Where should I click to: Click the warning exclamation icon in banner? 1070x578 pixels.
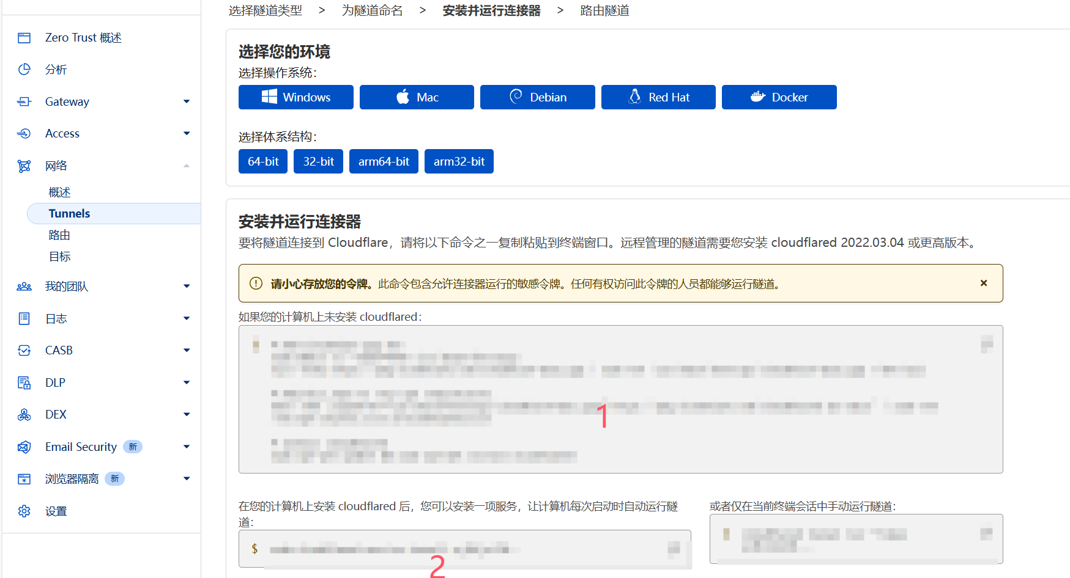(256, 284)
